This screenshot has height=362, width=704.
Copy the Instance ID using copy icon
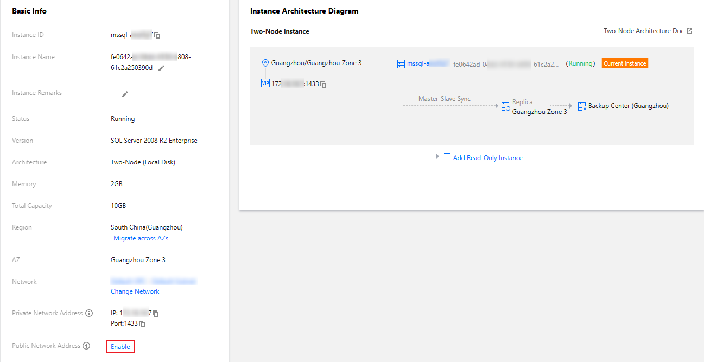click(157, 35)
